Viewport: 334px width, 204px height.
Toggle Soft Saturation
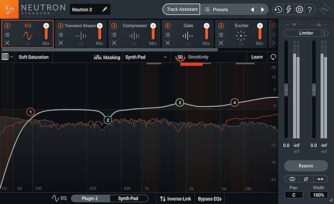[x=33, y=57]
